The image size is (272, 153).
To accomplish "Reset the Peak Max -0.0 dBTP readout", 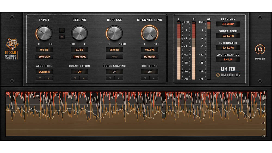I will (x=228, y=24).
